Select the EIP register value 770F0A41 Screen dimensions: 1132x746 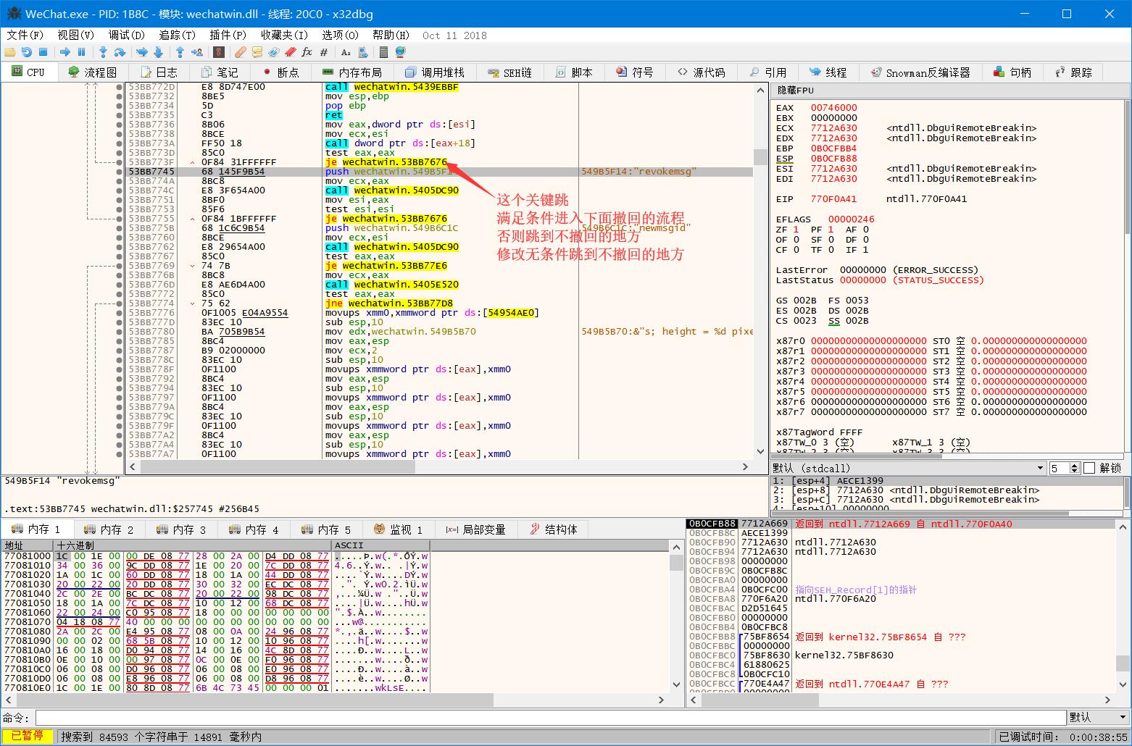point(833,198)
